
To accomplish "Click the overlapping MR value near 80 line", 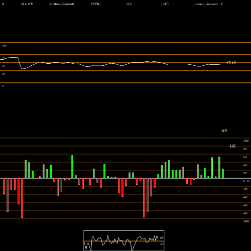I will click(232, 146).
